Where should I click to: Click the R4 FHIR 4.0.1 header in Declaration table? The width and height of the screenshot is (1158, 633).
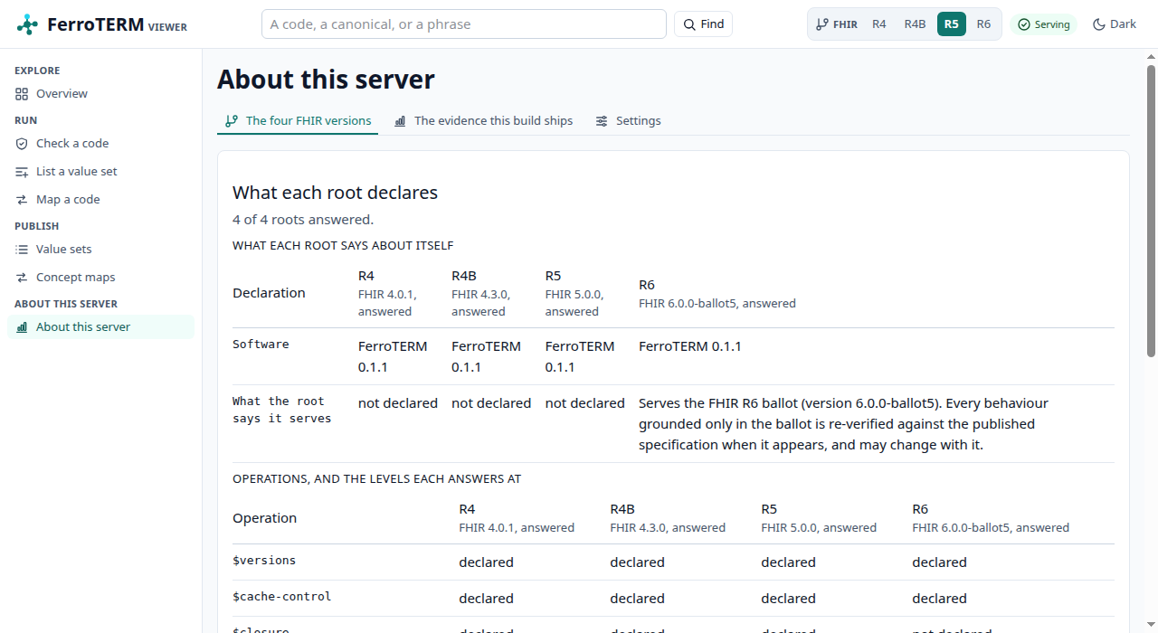click(385, 294)
